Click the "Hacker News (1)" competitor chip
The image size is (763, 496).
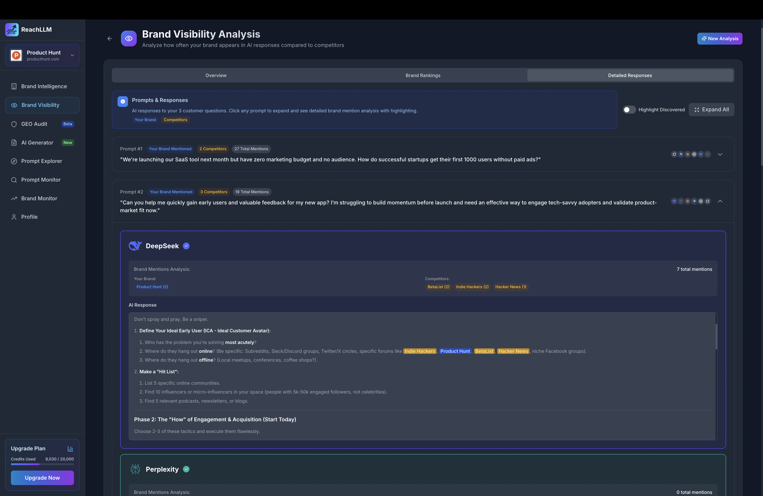[x=510, y=287]
